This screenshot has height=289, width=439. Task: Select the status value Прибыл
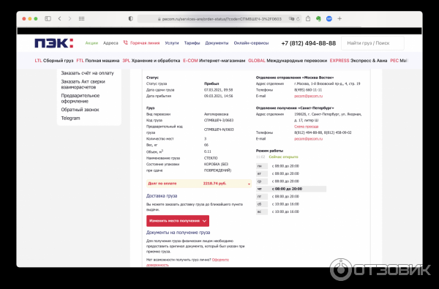click(x=211, y=83)
